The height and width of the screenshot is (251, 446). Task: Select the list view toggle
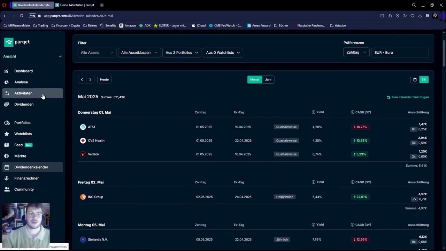pos(424,79)
